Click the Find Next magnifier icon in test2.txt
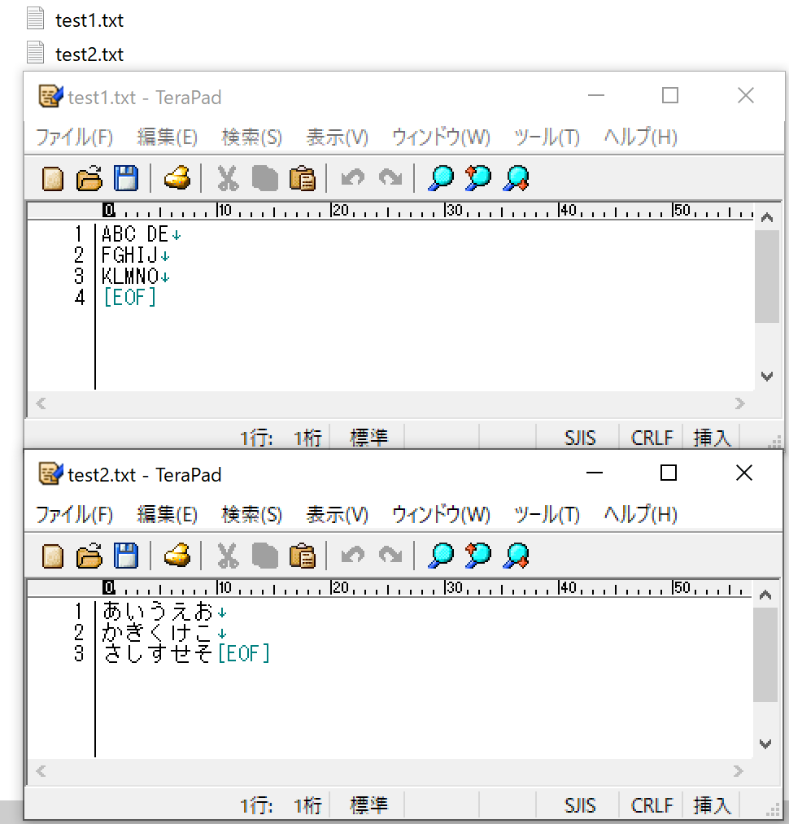789x824 pixels. (477, 556)
